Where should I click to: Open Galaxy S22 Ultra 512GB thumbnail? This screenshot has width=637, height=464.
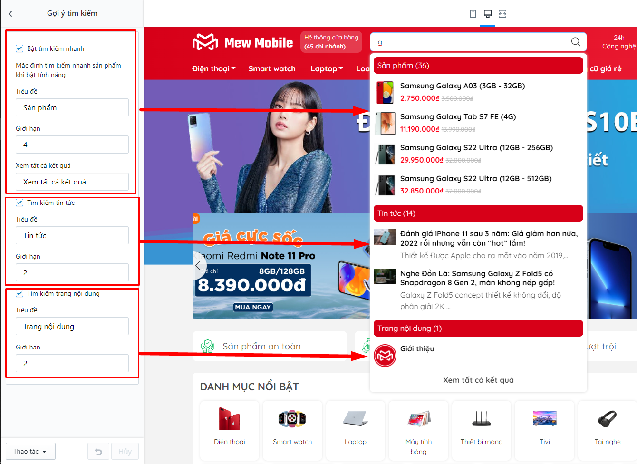point(385,185)
